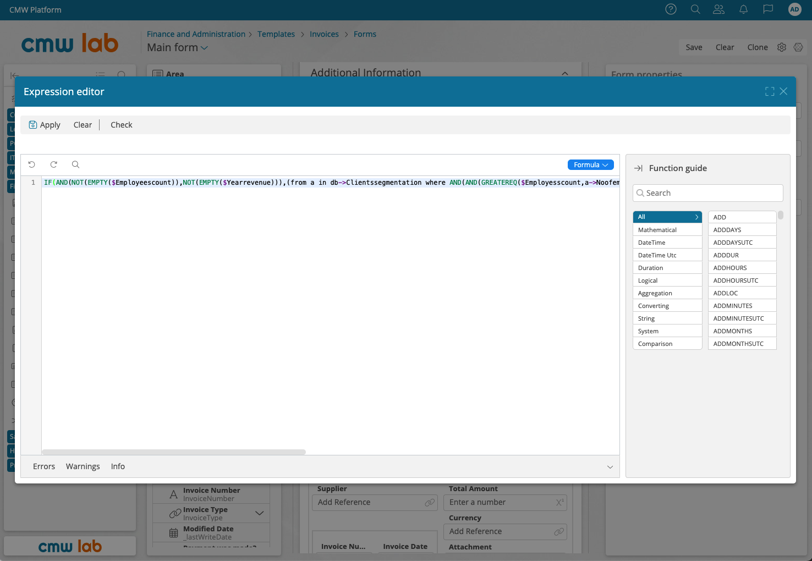The height and width of the screenshot is (561, 812).
Task: Select DateTime Utc function category
Action: point(667,255)
